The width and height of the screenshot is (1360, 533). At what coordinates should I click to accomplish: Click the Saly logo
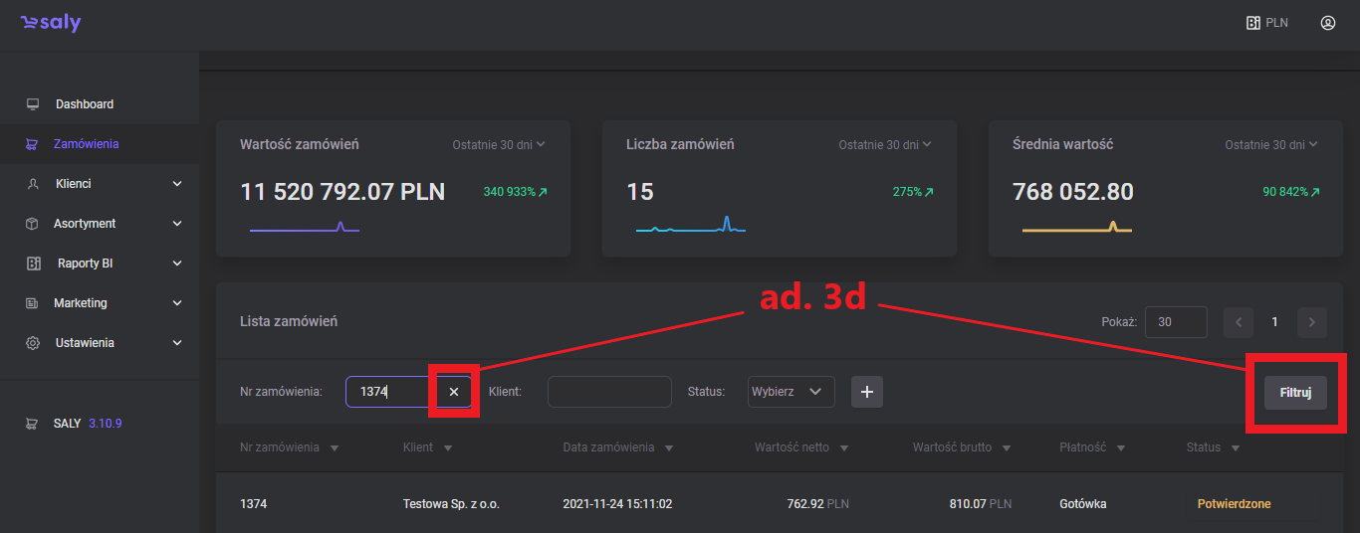[x=51, y=23]
